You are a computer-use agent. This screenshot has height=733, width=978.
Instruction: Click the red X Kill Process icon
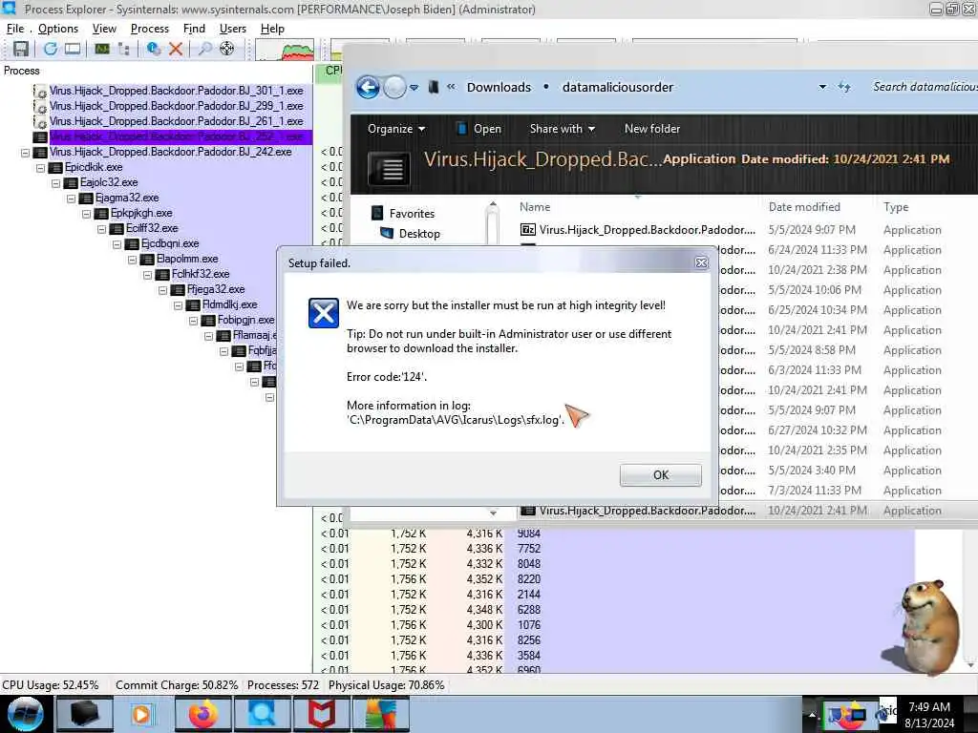[176, 49]
